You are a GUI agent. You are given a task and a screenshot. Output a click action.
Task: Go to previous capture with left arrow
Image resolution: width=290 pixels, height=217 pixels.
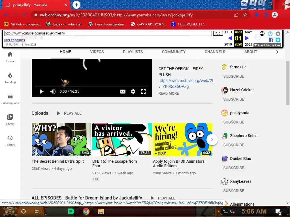point(230,38)
